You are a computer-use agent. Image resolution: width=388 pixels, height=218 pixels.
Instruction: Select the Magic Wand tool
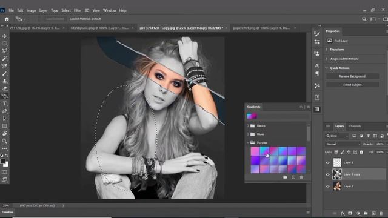[4, 59]
